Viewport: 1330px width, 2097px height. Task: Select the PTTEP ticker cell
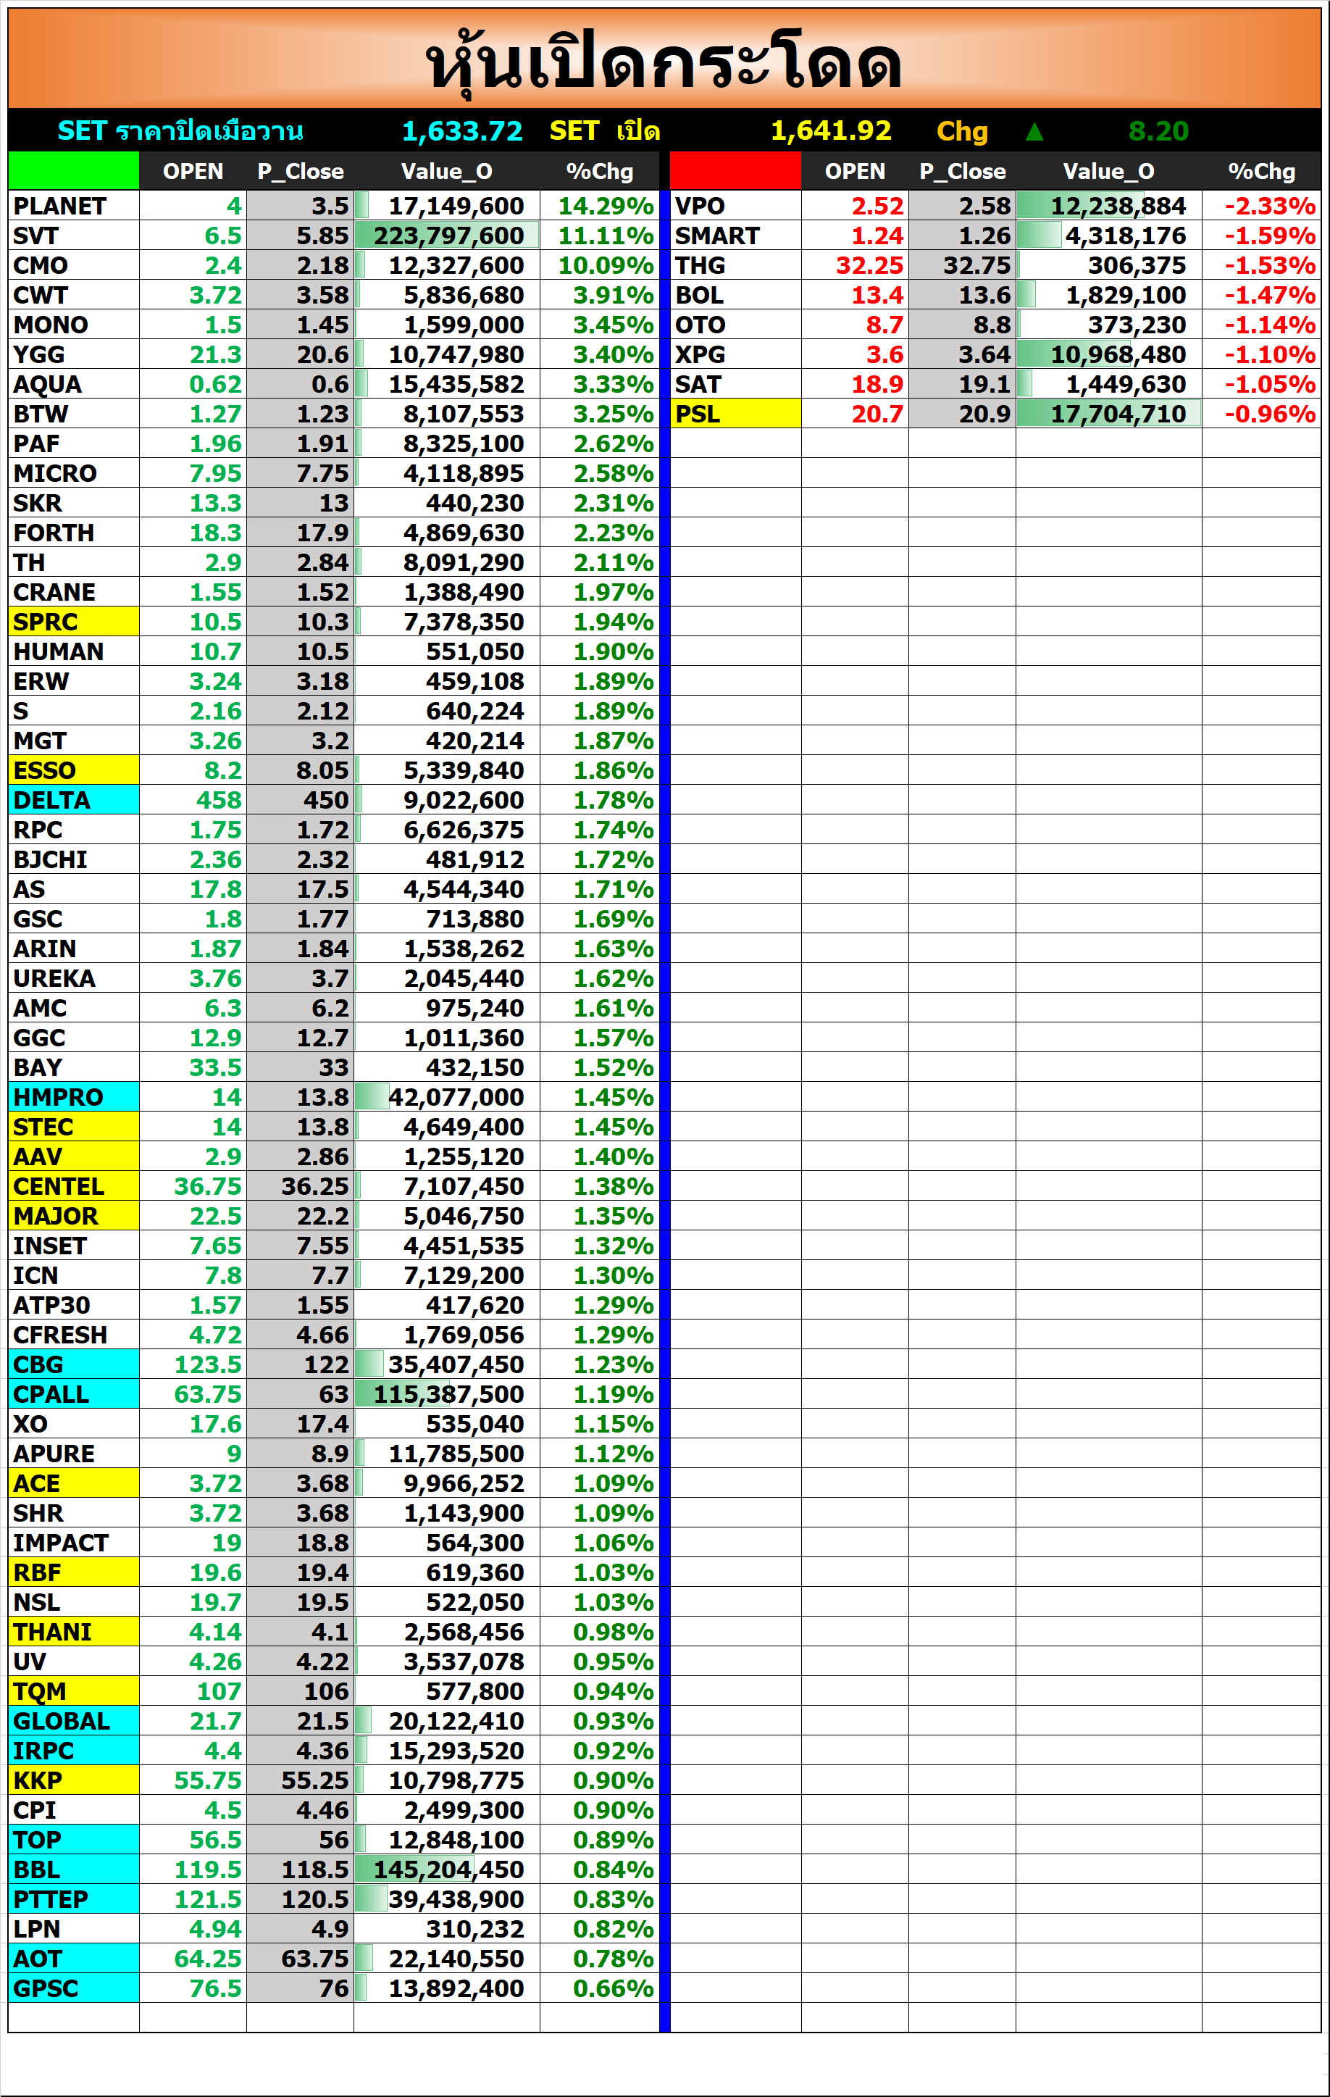coord(74,1898)
